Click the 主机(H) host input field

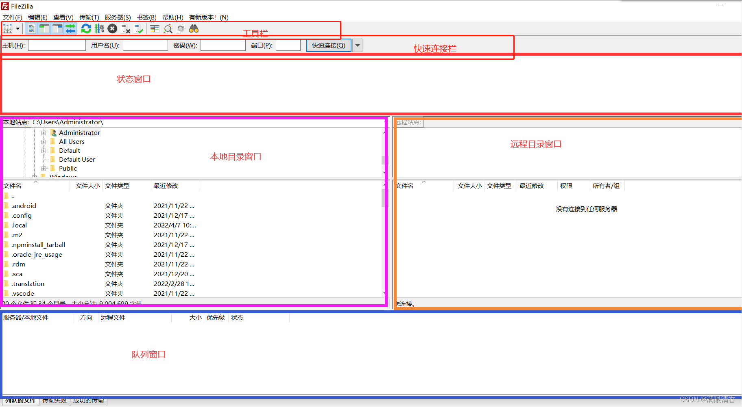57,45
